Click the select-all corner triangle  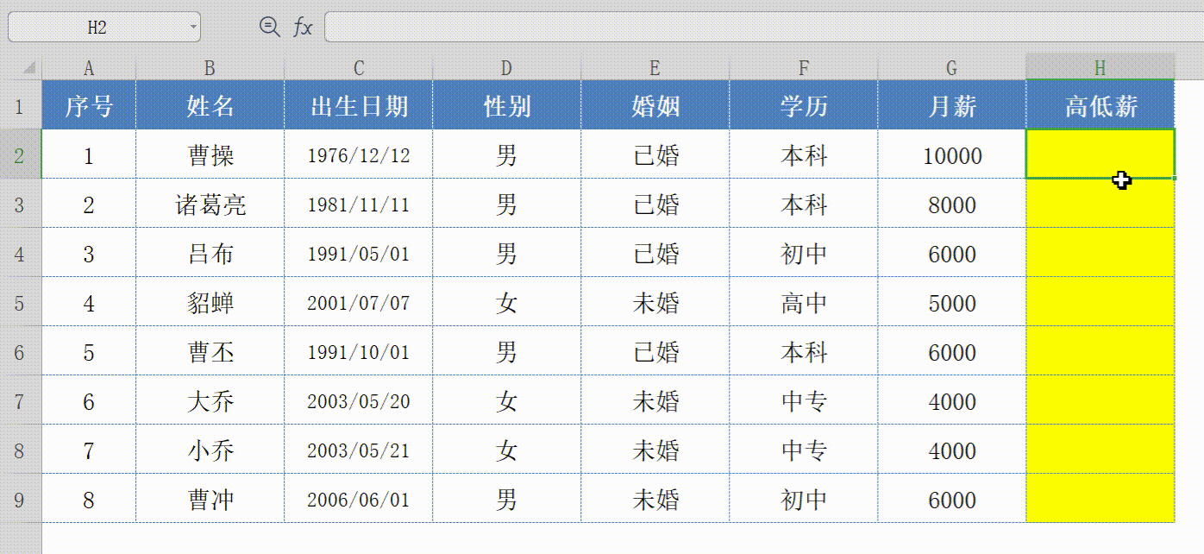click(x=28, y=68)
